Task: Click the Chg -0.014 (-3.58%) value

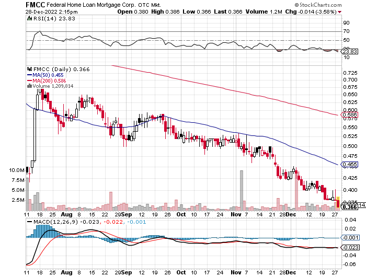Action: [x=311, y=11]
